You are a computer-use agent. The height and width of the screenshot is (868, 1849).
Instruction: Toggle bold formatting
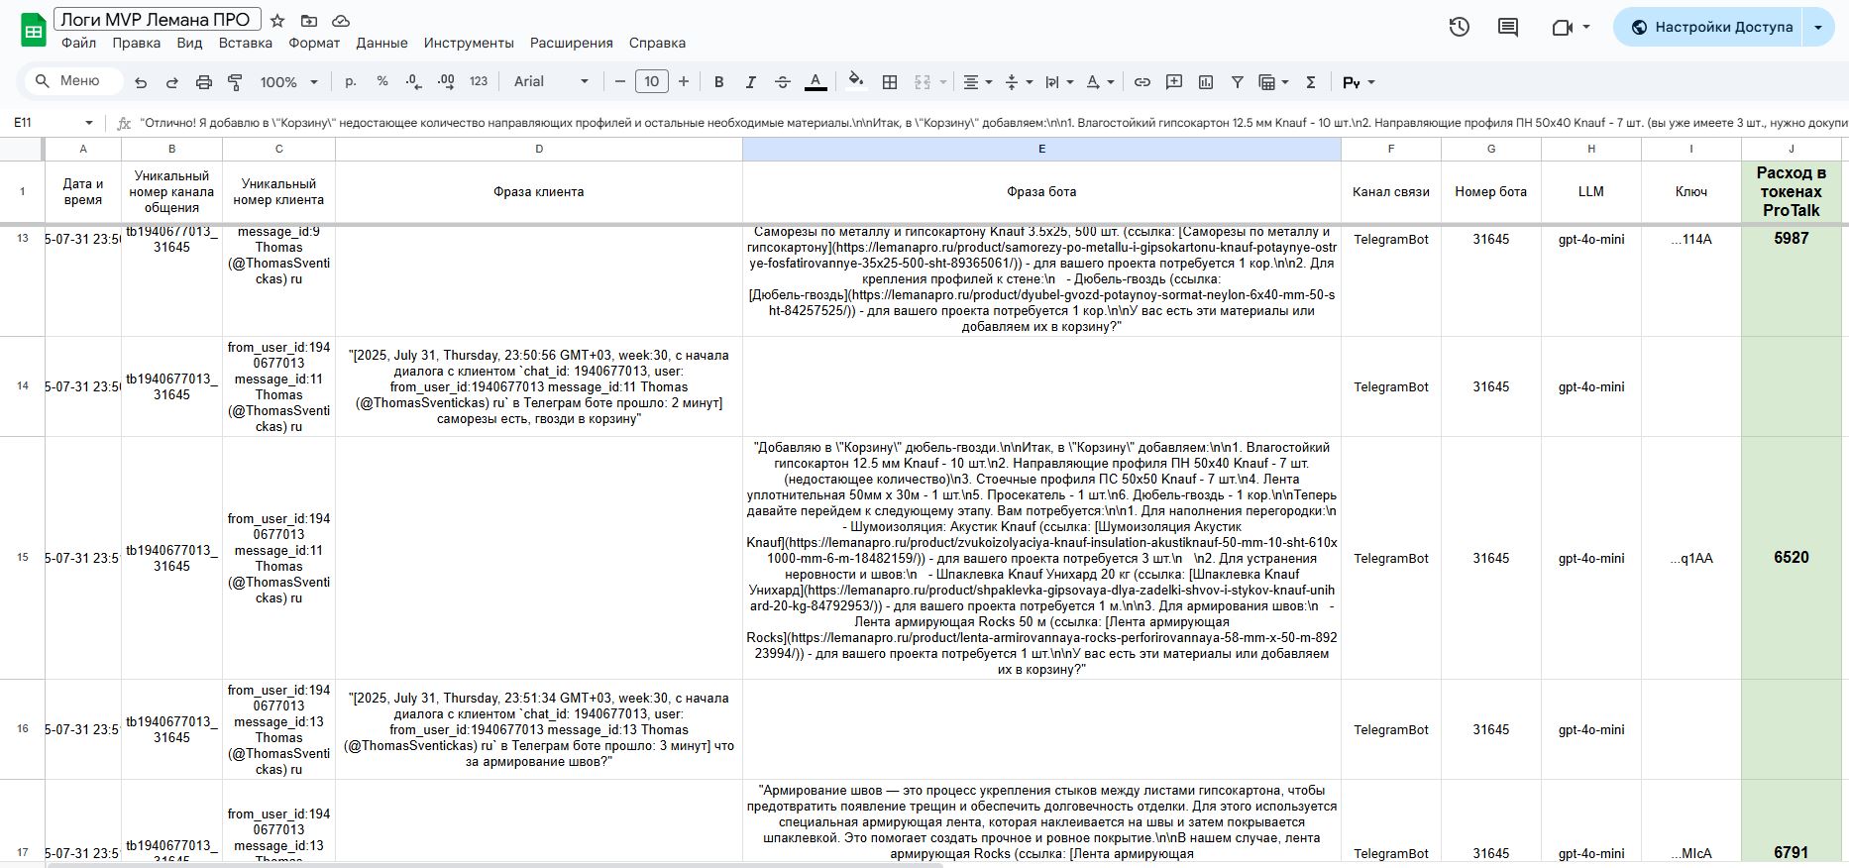point(719,81)
